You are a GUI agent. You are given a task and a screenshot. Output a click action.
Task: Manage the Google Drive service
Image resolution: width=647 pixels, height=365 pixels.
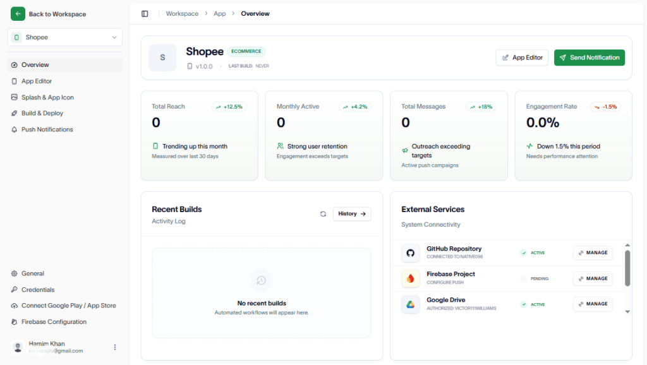[x=593, y=304]
